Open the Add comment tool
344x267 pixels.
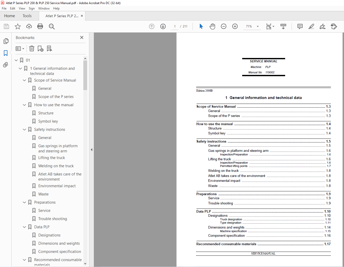click(x=300, y=26)
